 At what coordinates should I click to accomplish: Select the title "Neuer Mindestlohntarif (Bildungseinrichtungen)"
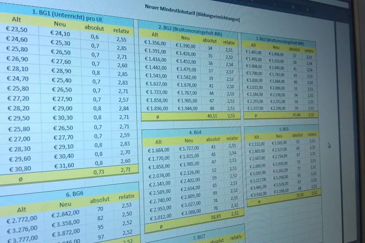point(192,13)
